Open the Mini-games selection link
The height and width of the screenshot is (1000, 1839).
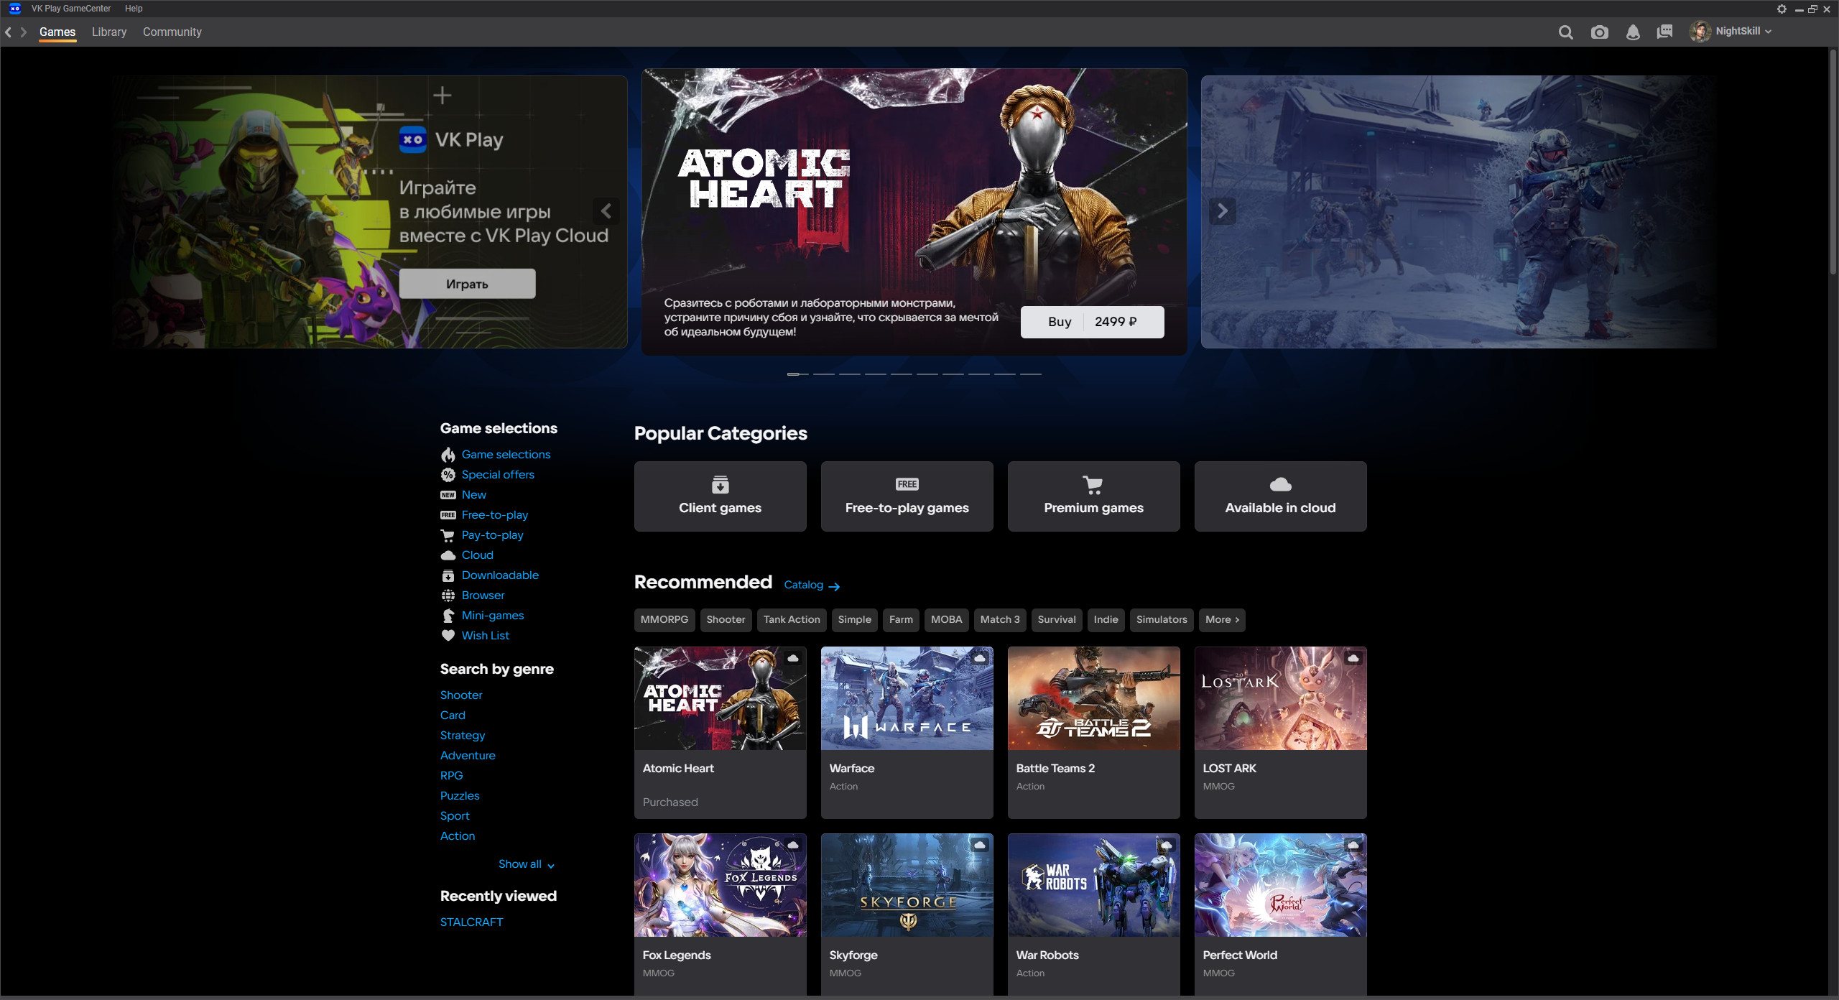[493, 616]
